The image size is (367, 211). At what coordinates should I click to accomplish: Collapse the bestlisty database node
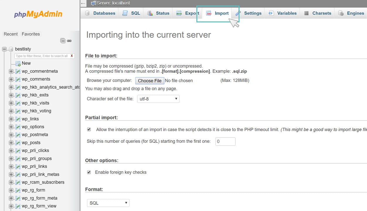(4, 49)
